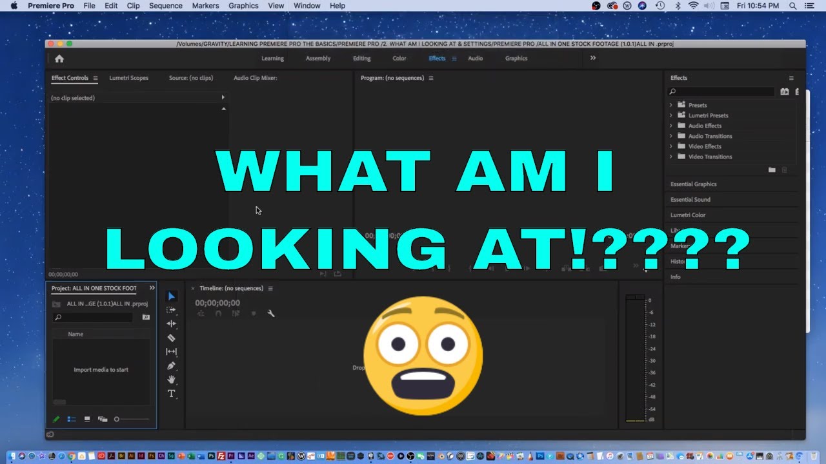Image resolution: width=826 pixels, height=464 pixels.
Task: Open the Color workspace
Action: click(x=399, y=59)
